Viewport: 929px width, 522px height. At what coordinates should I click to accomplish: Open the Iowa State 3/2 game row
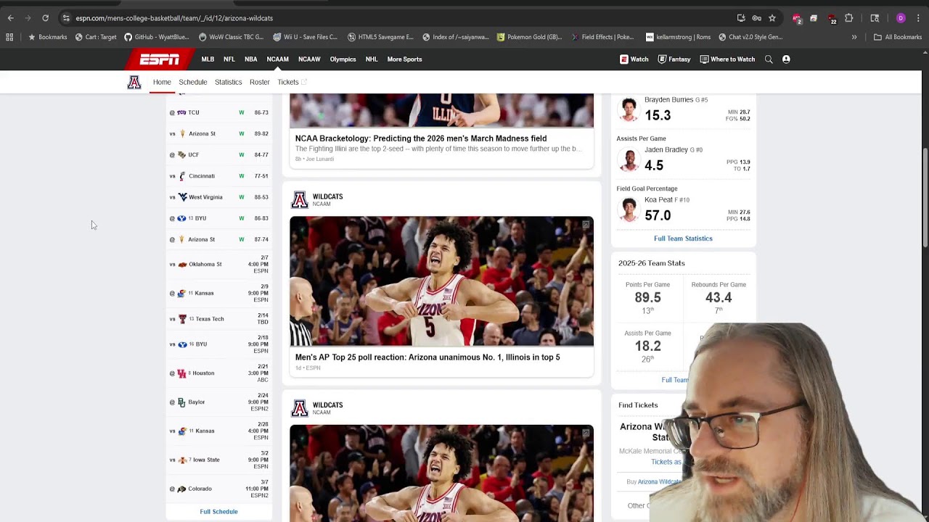coord(218,460)
